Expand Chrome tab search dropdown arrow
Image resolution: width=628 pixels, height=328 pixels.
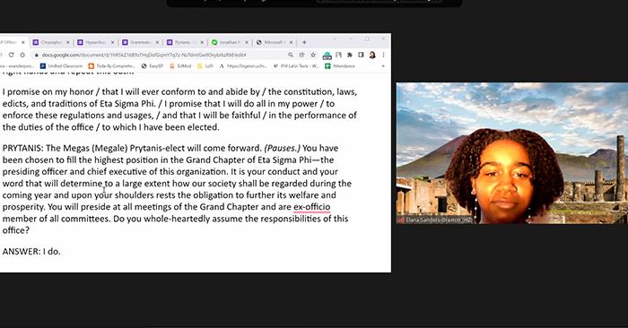click(x=335, y=39)
